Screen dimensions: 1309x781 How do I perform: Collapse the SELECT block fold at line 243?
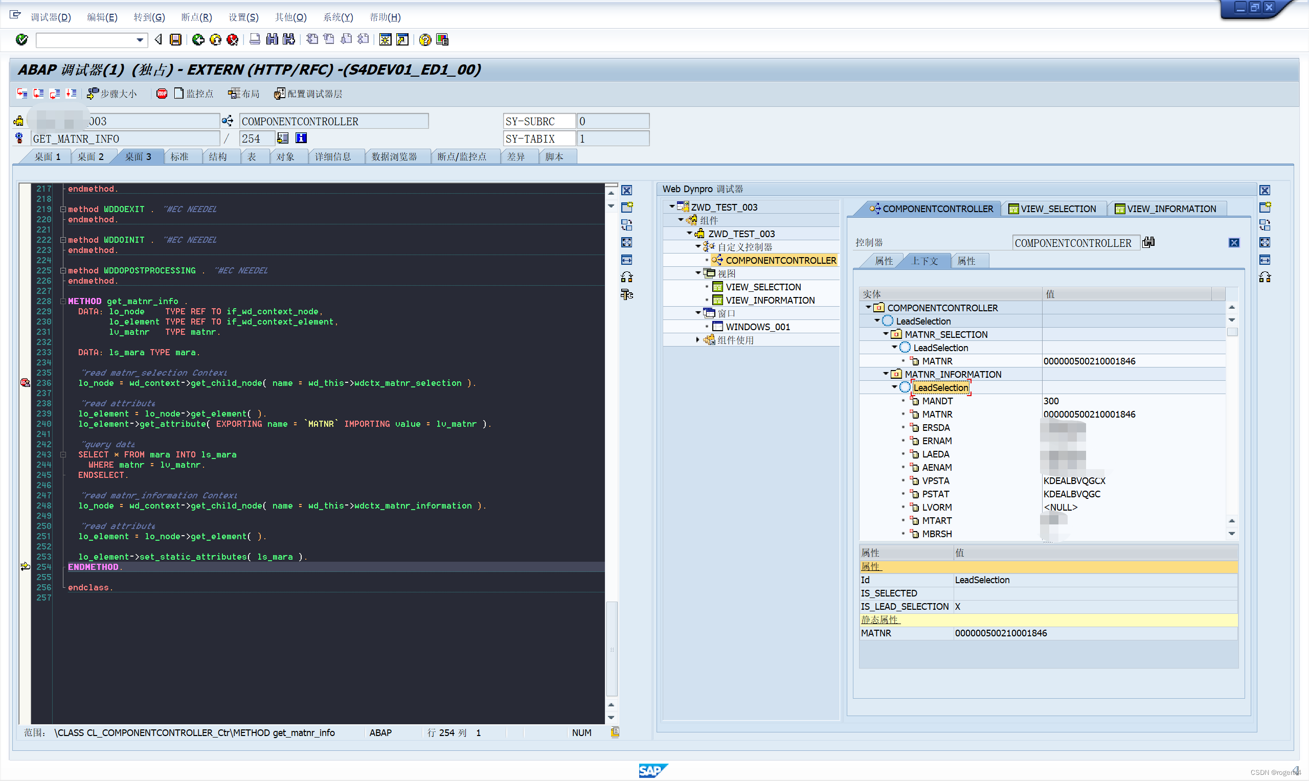(62, 455)
